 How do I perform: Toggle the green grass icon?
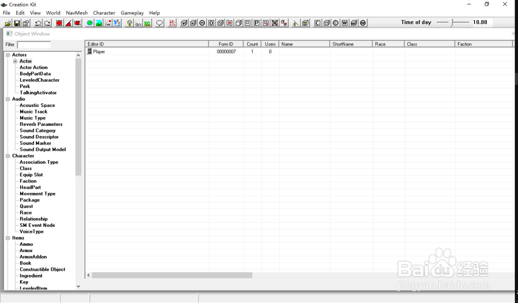click(x=147, y=23)
